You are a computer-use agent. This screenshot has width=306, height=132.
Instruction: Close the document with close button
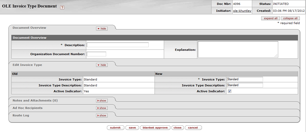(x=177, y=128)
